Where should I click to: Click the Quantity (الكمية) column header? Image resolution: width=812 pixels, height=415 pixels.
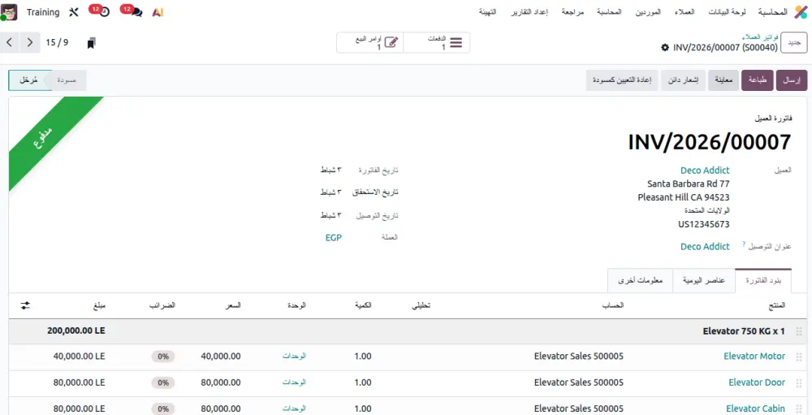(x=364, y=305)
